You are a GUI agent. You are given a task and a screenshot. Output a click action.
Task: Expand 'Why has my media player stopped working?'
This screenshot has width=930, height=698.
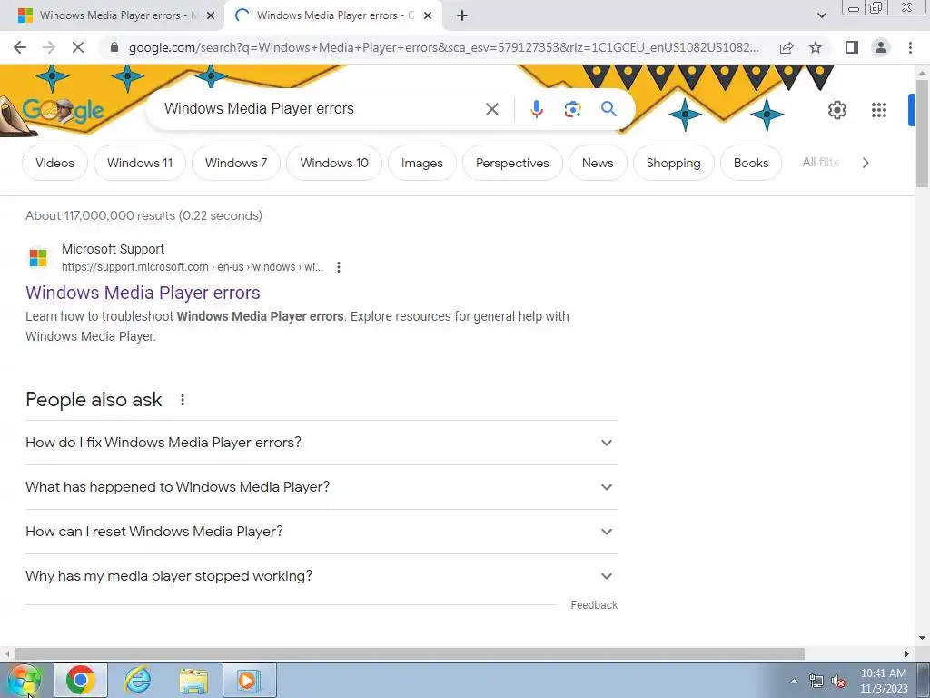322,576
